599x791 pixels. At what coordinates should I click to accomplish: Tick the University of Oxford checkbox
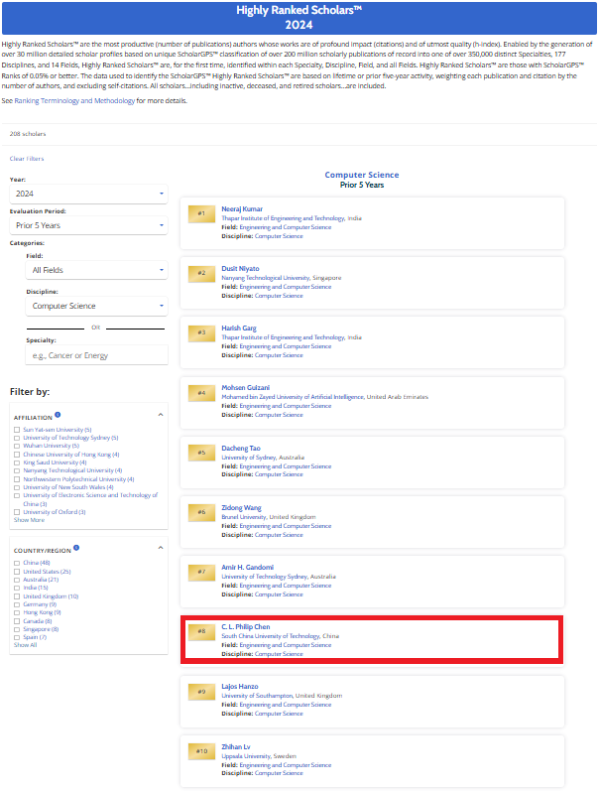click(x=17, y=512)
